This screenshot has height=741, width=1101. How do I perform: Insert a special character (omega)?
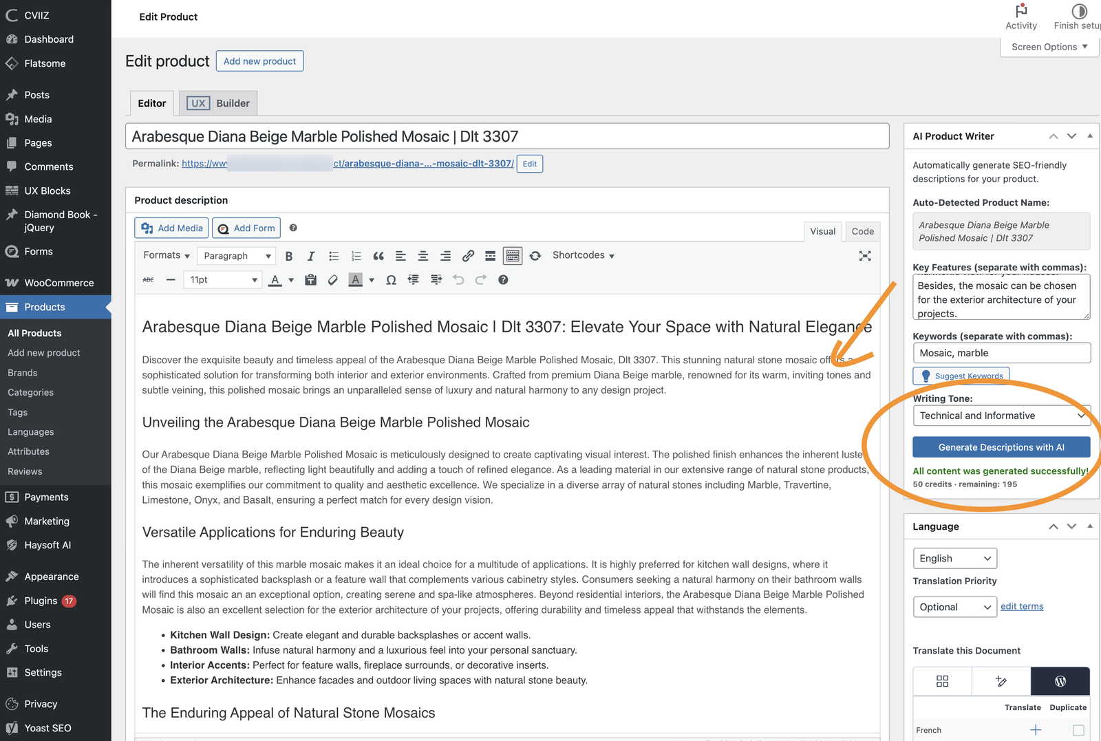[391, 280]
